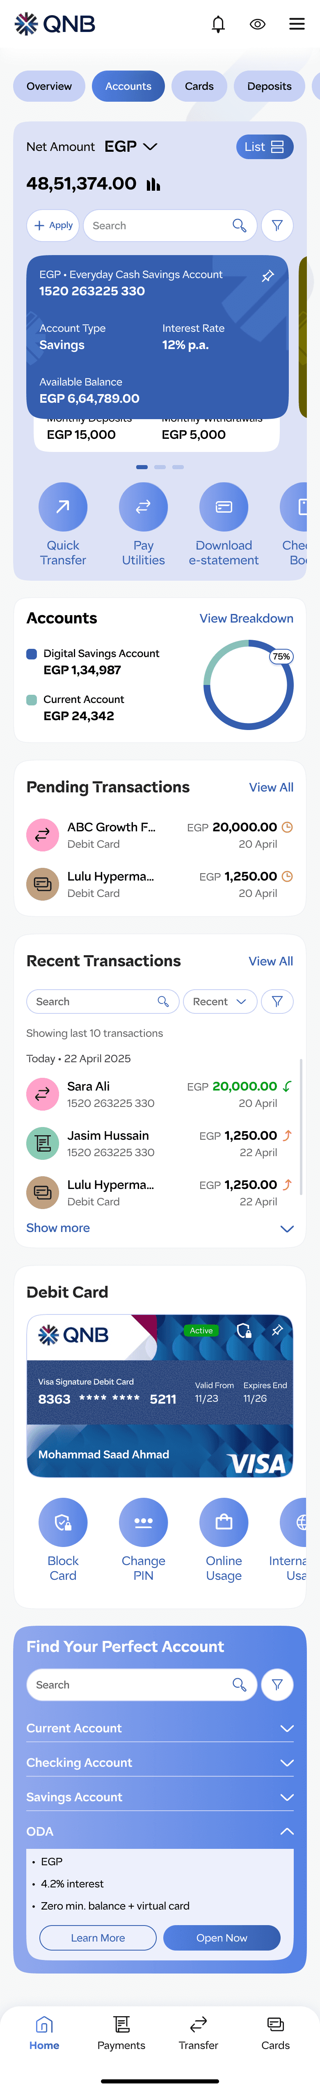
Task: Select Payments in bottom navigation
Action: [121, 2033]
